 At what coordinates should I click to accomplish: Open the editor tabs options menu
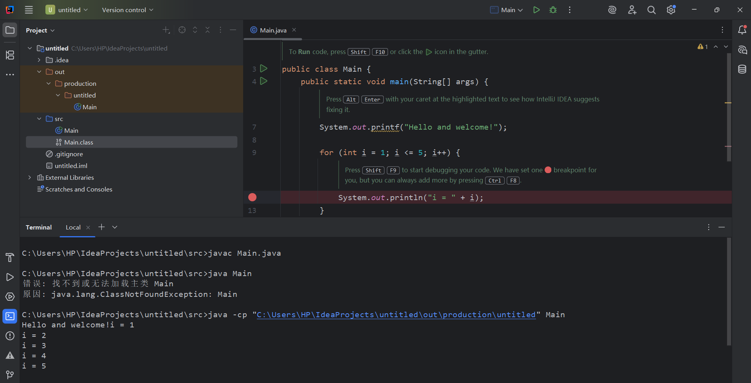(722, 30)
